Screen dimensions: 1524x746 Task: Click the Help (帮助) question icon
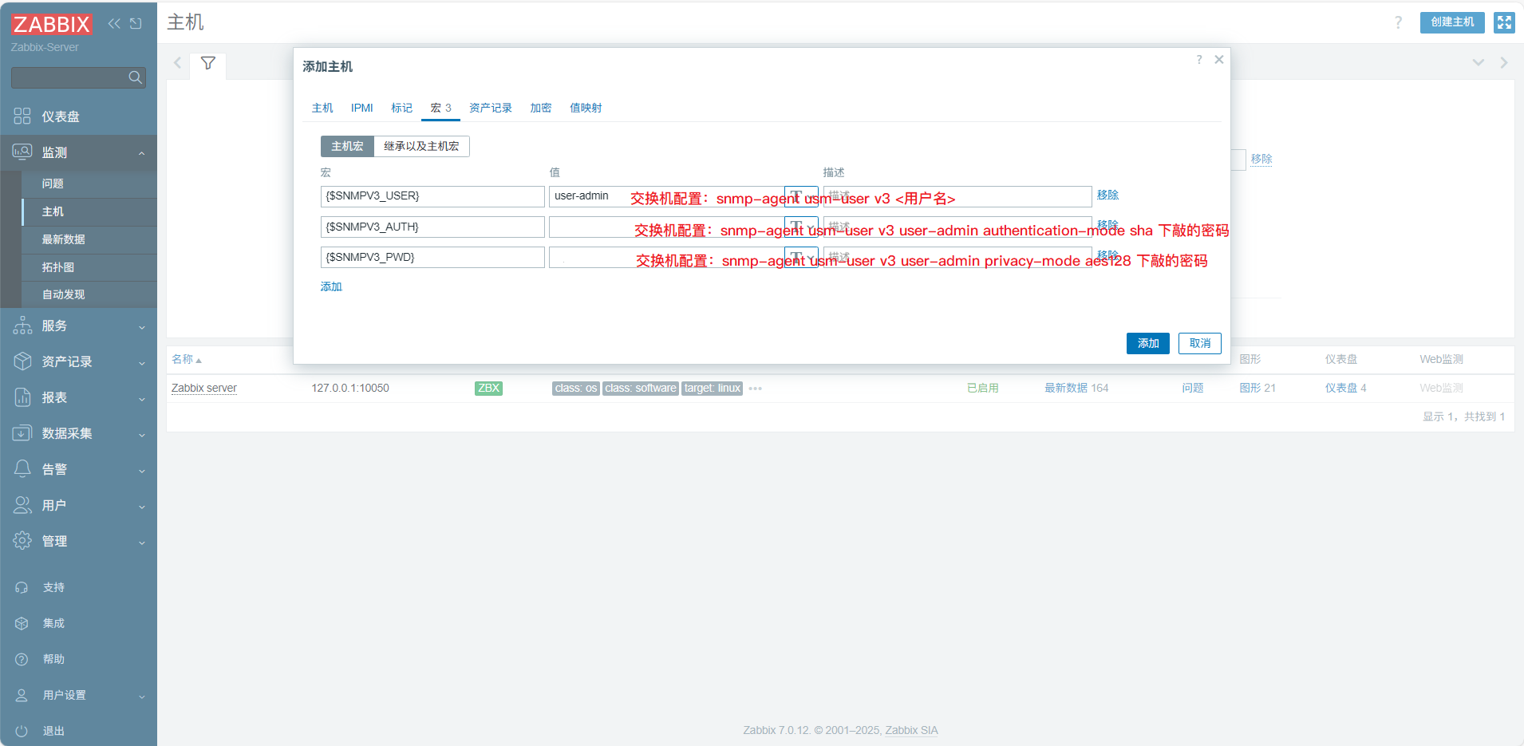coord(22,659)
